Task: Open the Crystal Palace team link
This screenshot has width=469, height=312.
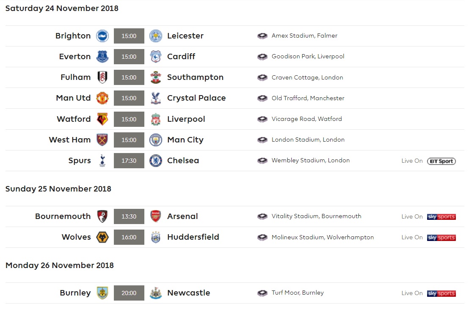Action: [x=196, y=98]
